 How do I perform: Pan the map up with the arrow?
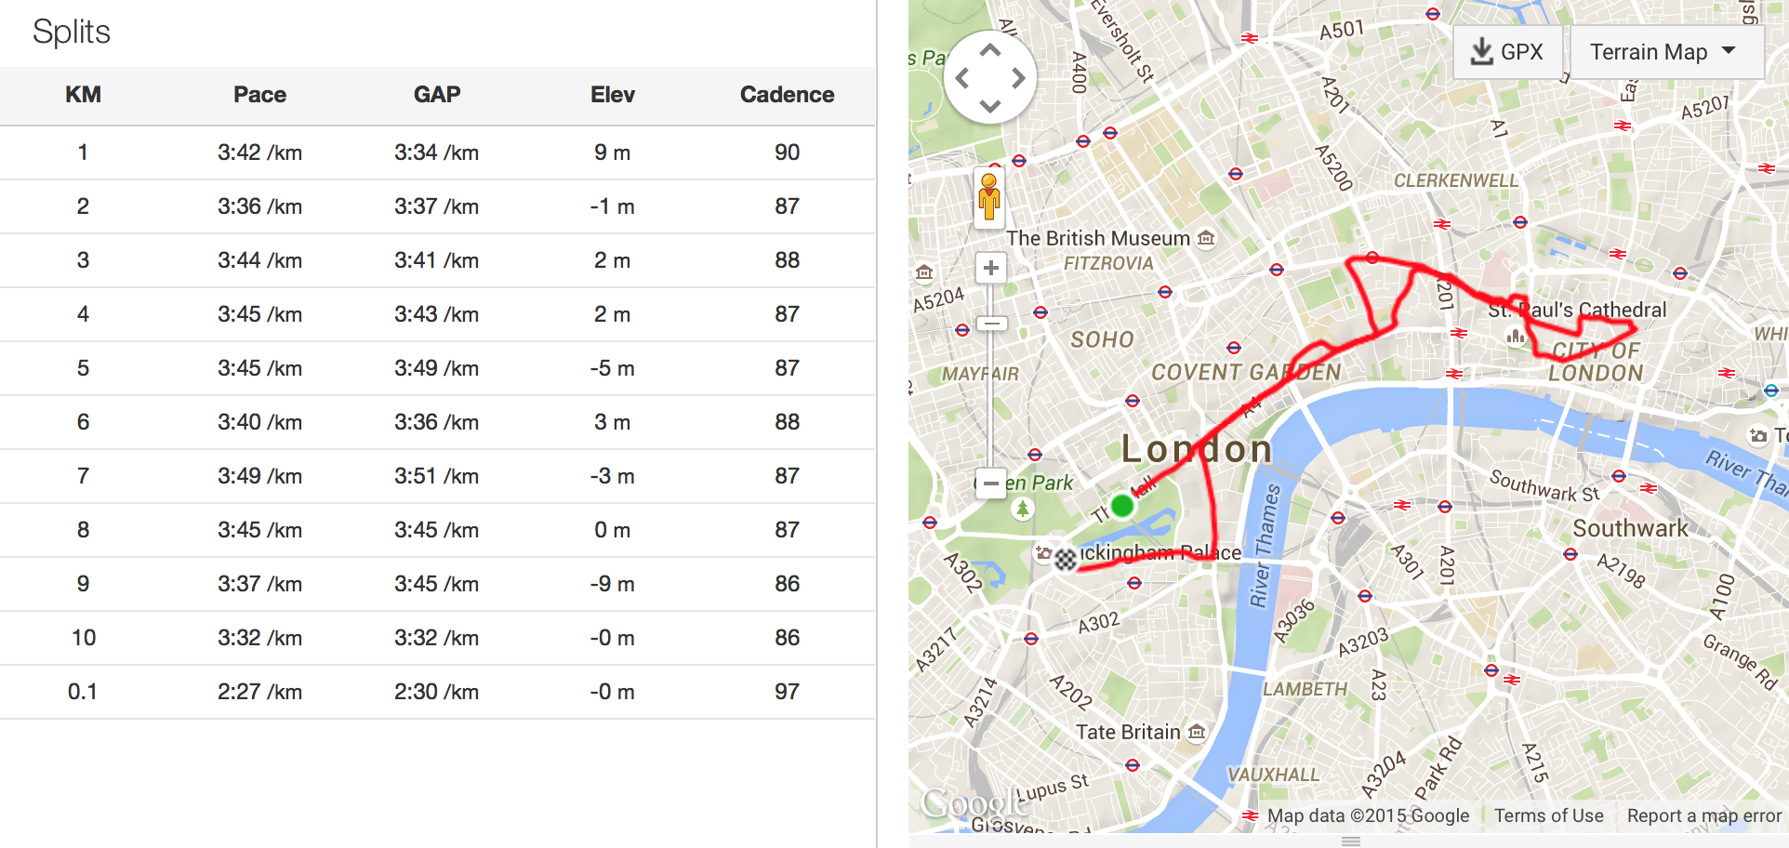click(x=990, y=50)
